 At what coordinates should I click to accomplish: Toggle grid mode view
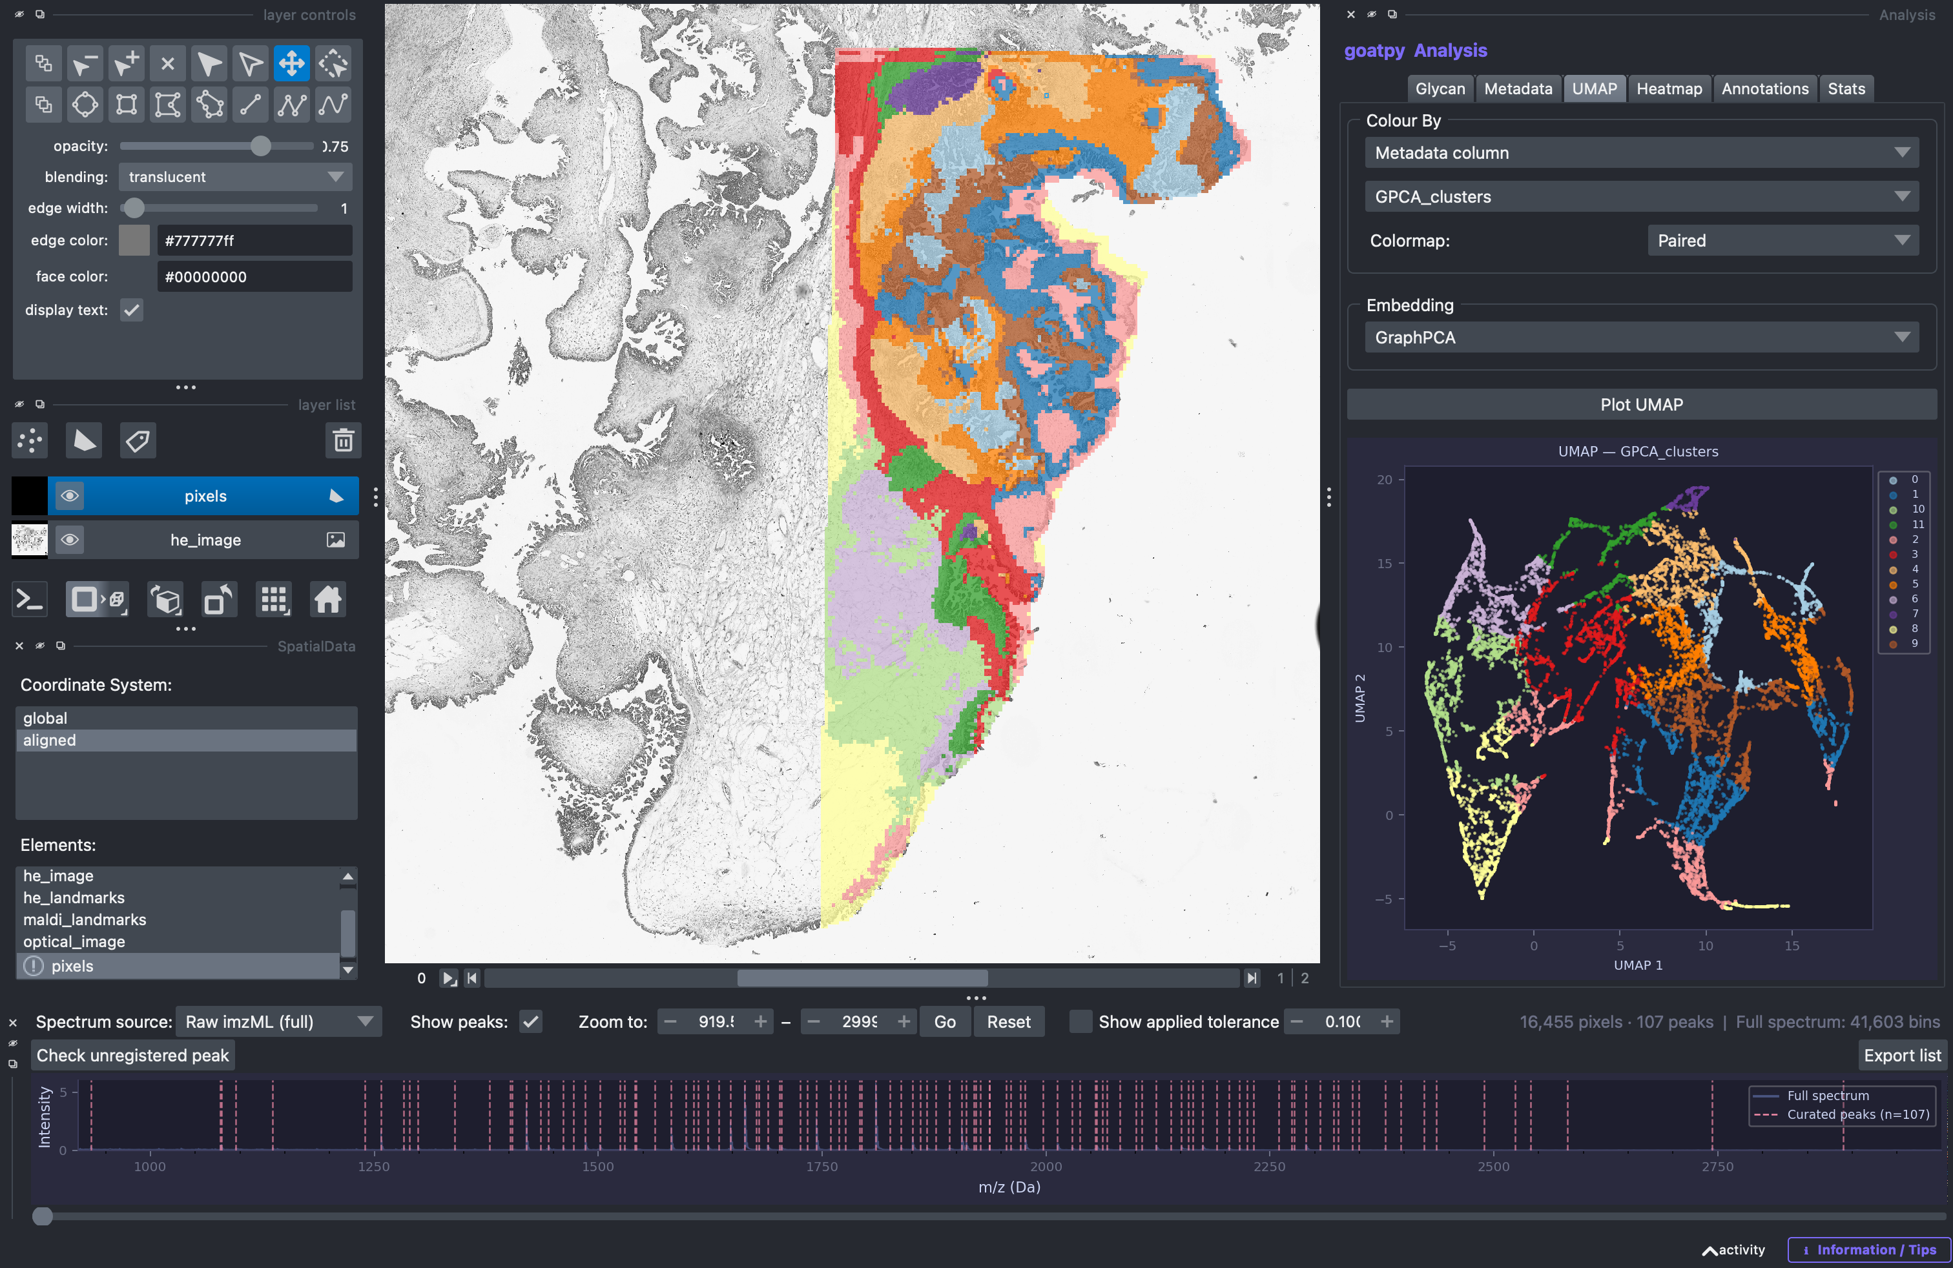click(x=273, y=600)
